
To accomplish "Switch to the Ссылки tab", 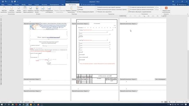I will pyautogui.click(x=37, y=5).
